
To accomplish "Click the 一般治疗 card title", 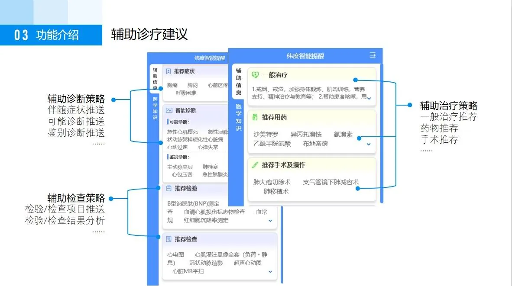I will (x=275, y=75).
